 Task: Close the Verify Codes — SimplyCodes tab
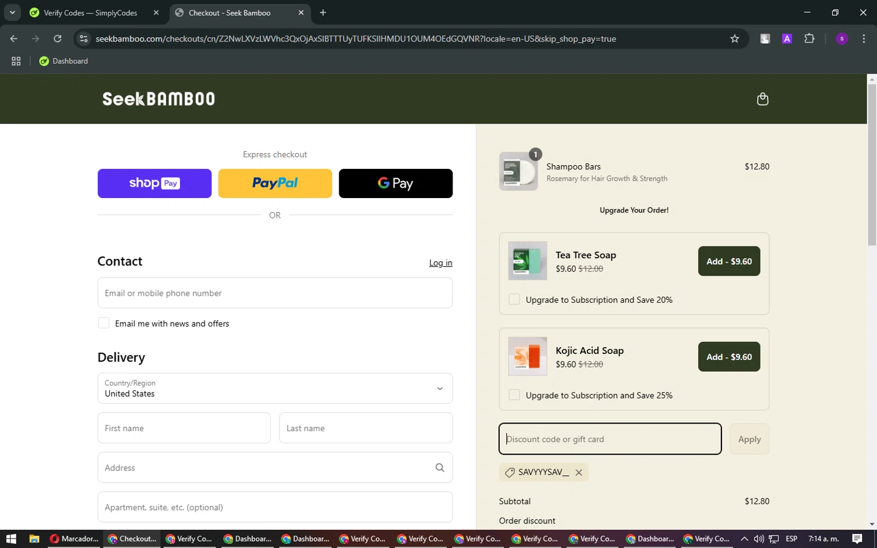coord(156,12)
